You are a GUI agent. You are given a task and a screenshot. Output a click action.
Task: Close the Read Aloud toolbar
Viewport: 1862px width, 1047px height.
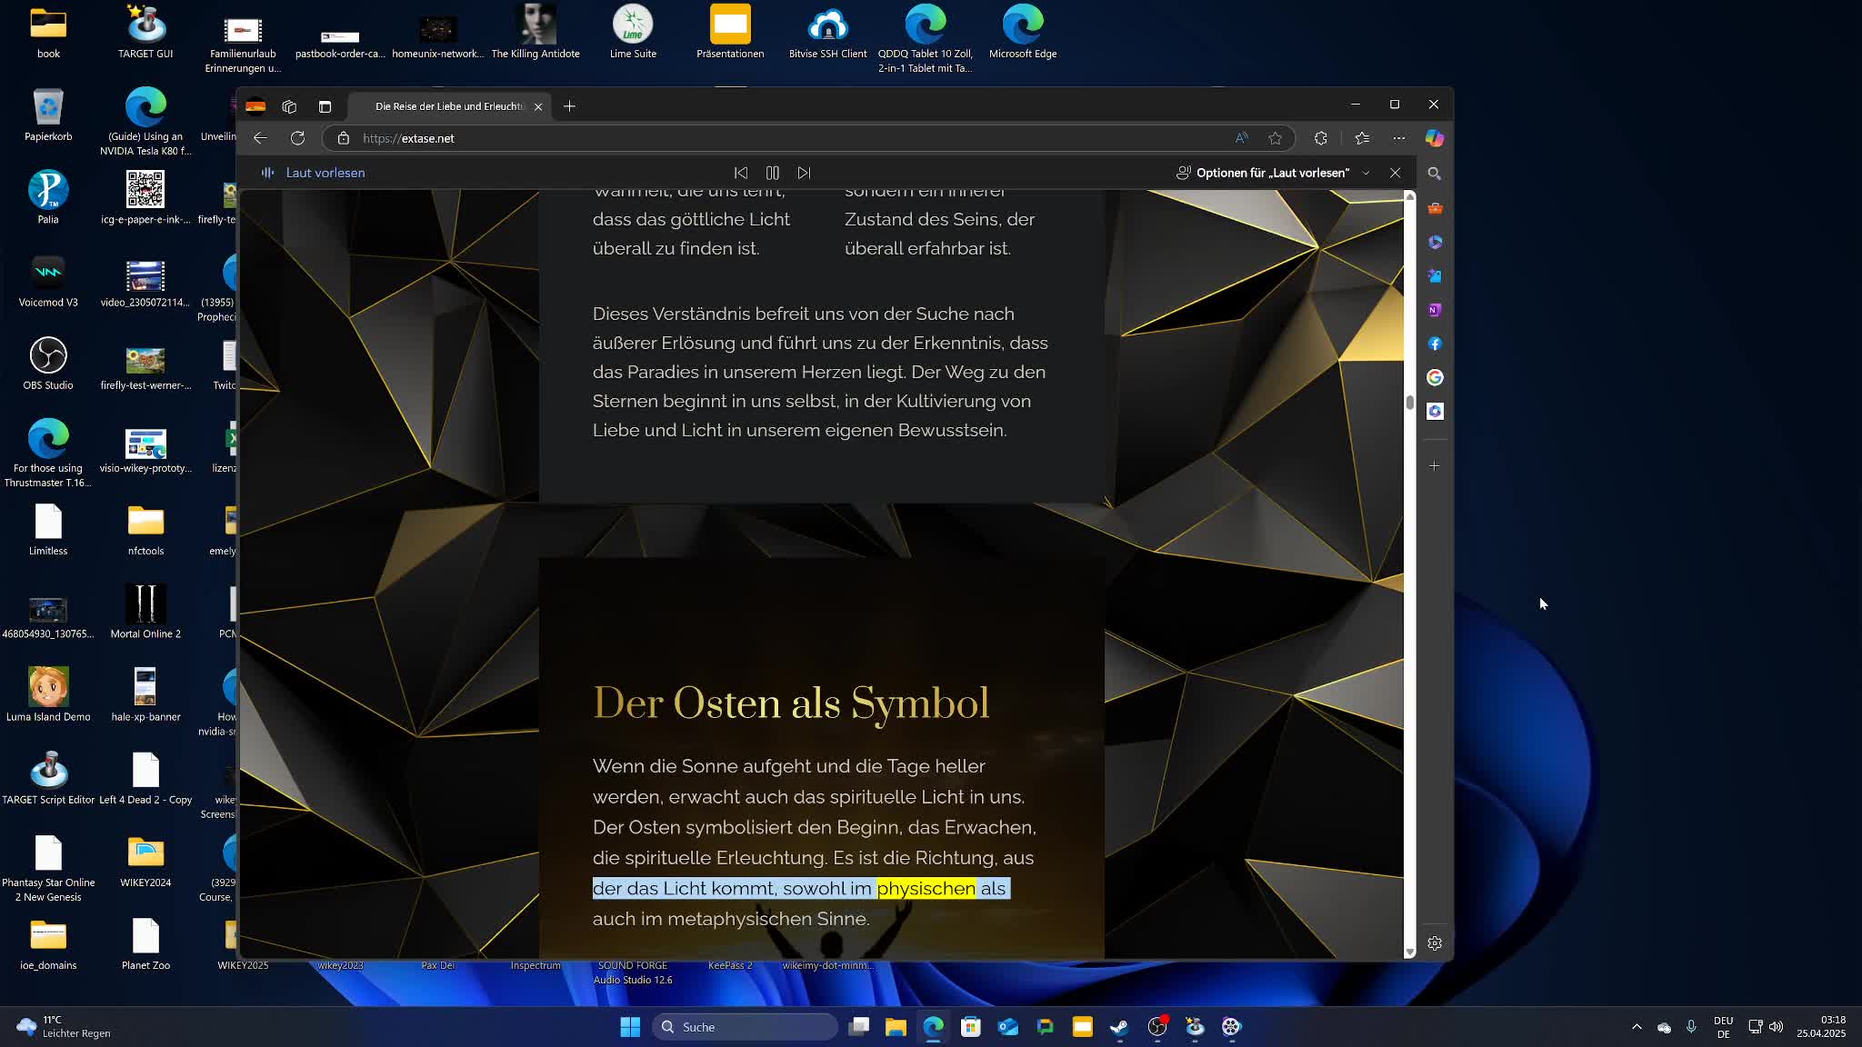tap(1395, 173)
